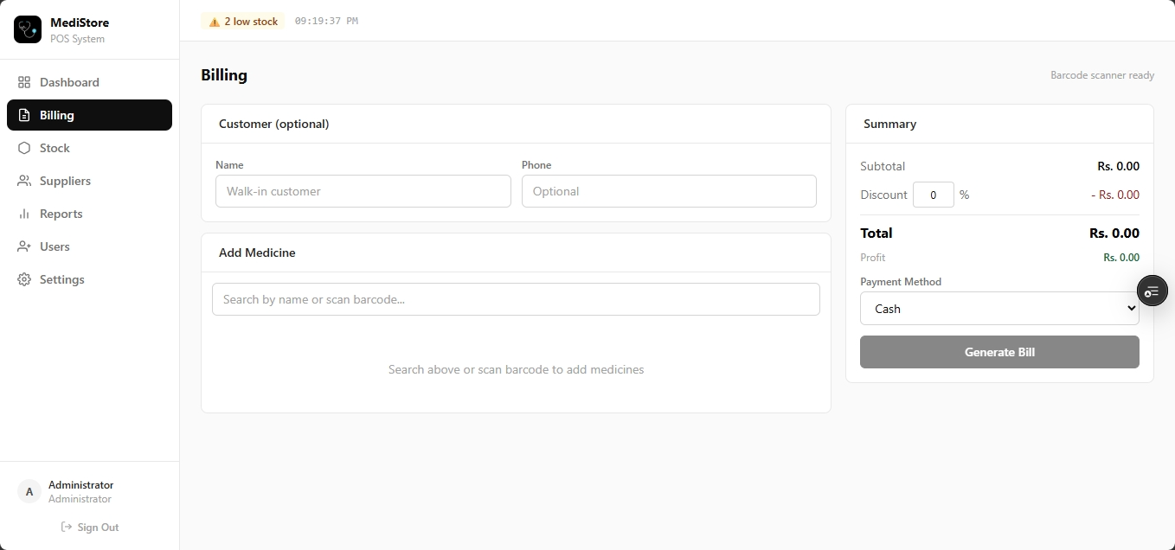Navigate to Reports

click(89, 214)
